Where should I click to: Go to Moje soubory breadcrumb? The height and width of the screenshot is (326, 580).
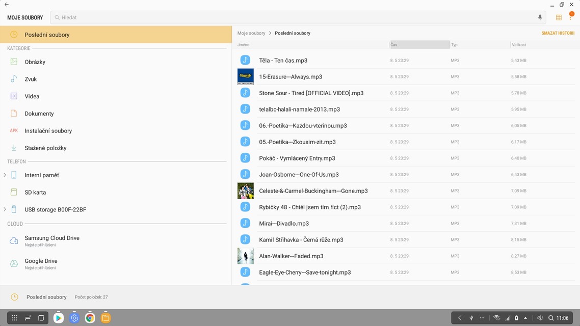[x=251, y=33]
